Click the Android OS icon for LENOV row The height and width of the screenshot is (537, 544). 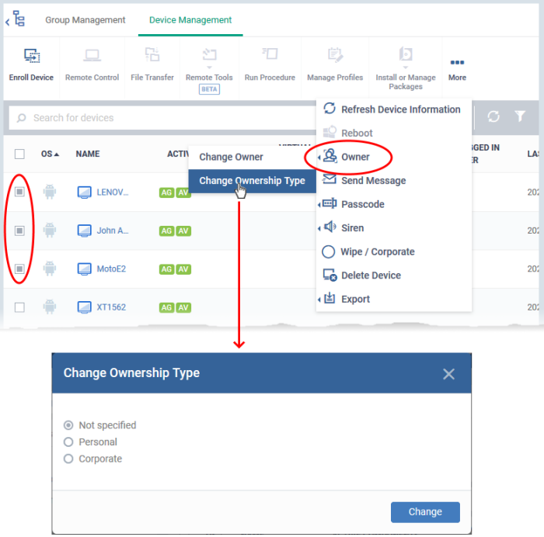pyautogui.click(x=50, y=192)
